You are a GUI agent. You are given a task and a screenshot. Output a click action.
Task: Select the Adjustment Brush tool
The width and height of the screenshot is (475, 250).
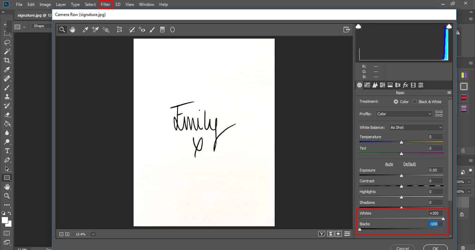(x=152, y=30)
